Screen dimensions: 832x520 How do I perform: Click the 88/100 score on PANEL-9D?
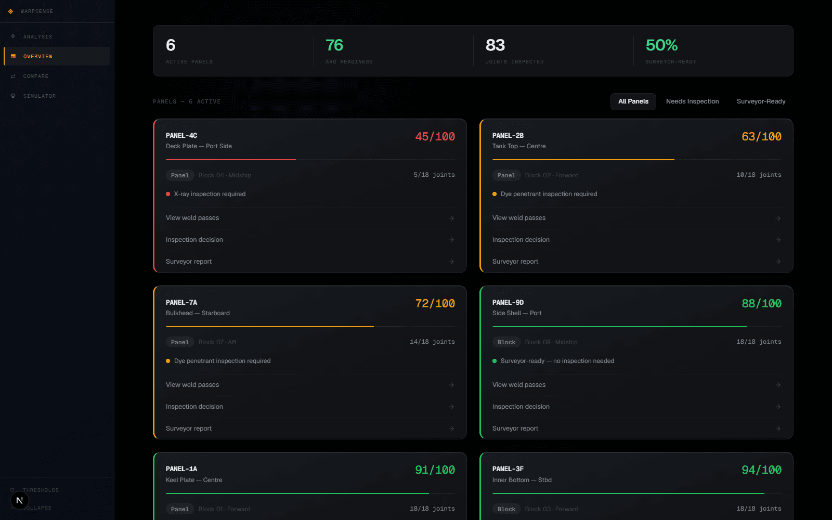pyautogui.click(x=761, y=304)
